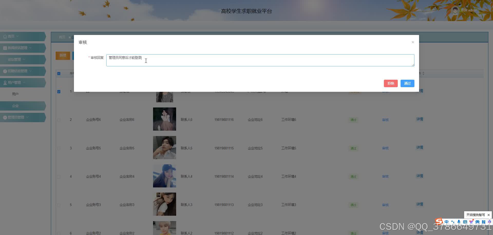Check the row 3 checkbox for 企业账号5
The height and width of the screenshot is (235, 493).
59,148
